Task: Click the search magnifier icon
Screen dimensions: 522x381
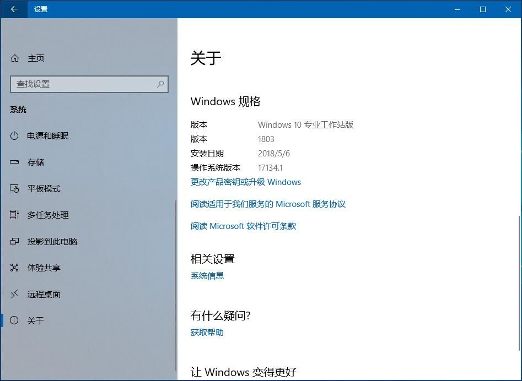Action: [160, 84]
